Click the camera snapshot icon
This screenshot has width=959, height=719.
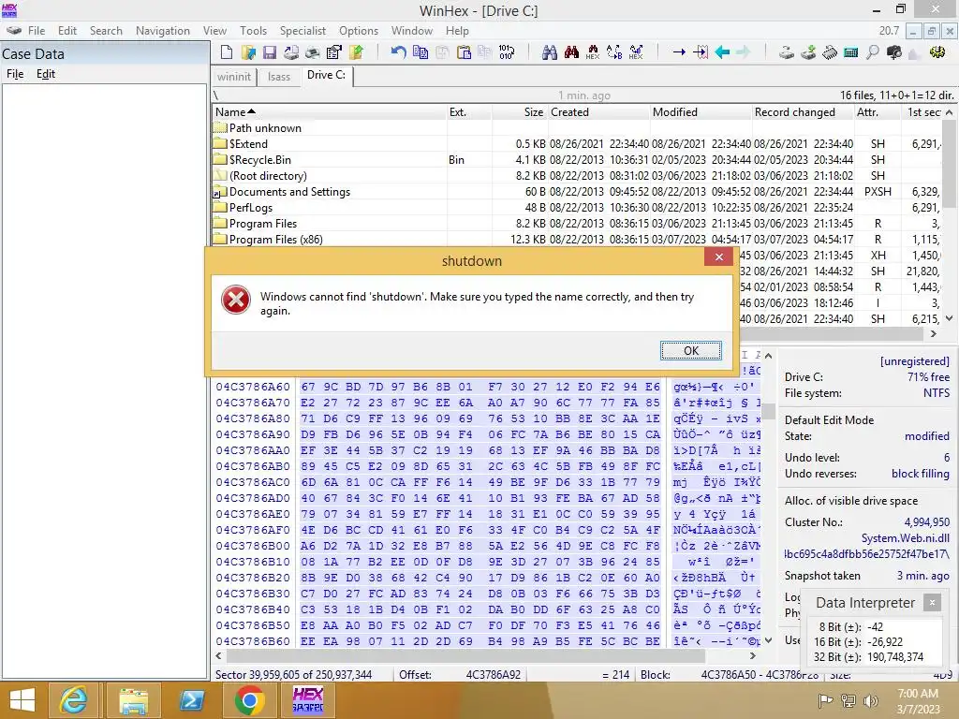894,52
